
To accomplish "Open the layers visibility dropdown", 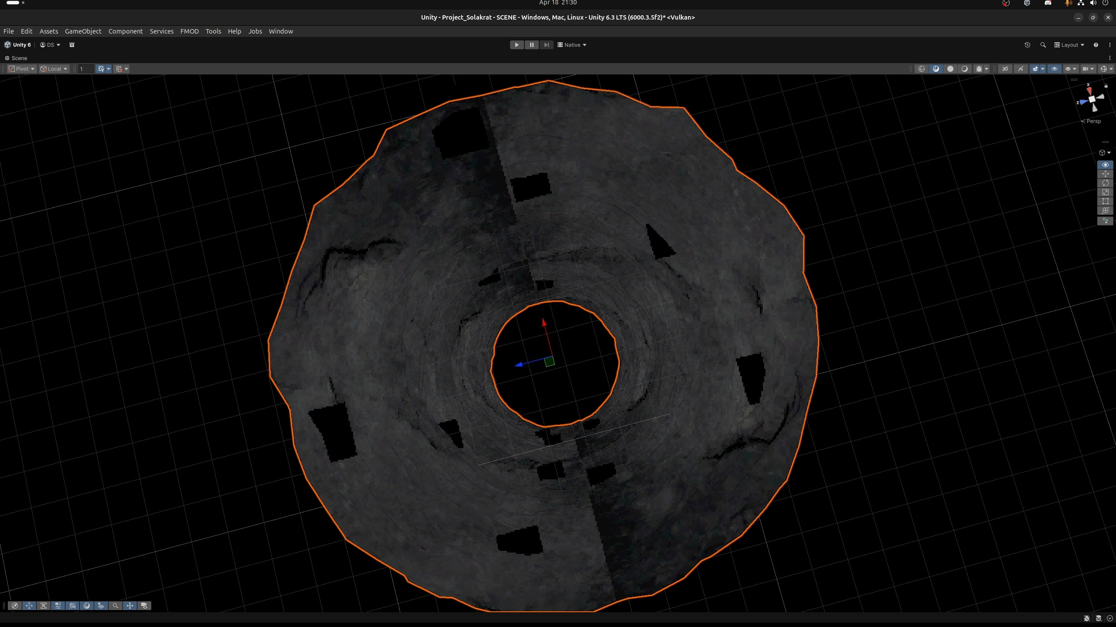I will coord(1071,69).
